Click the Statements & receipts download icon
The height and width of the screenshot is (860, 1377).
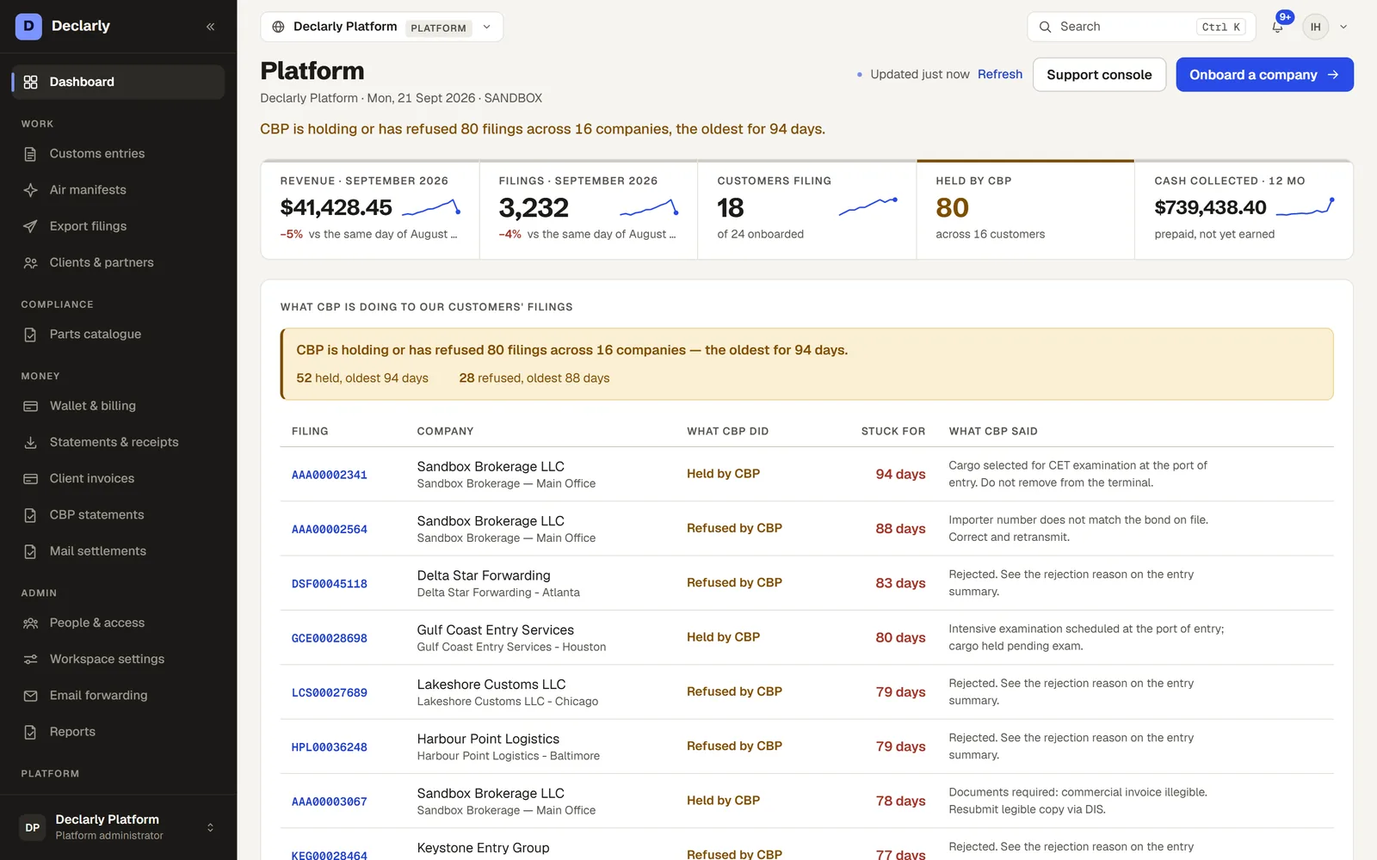[x=30, y=442]
